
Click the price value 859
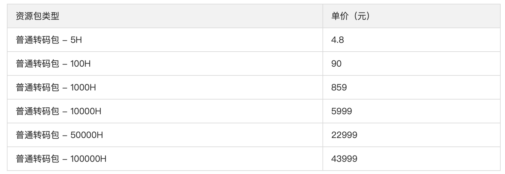click(339, 87)
